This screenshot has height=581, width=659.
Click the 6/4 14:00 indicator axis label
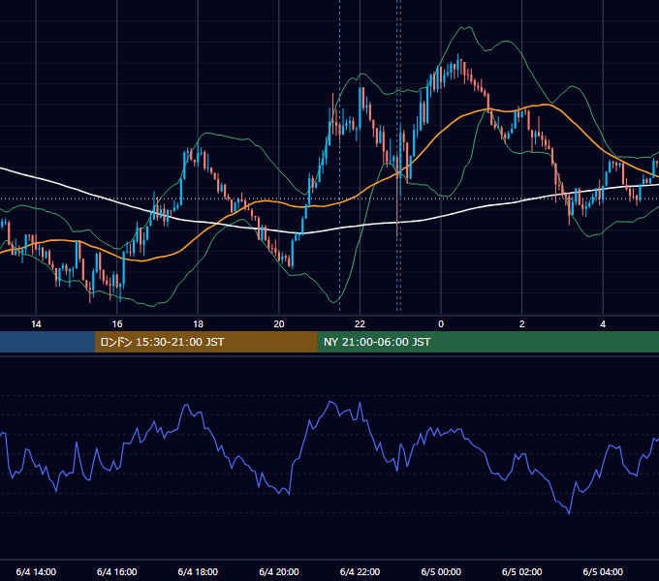[36, 572]
